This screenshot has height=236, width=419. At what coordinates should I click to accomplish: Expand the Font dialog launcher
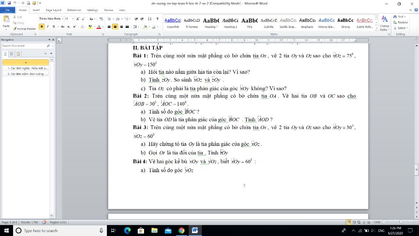tap(103, 34)
